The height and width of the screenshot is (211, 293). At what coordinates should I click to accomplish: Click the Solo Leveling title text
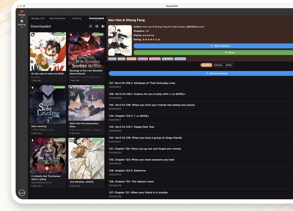coord(39,126)
